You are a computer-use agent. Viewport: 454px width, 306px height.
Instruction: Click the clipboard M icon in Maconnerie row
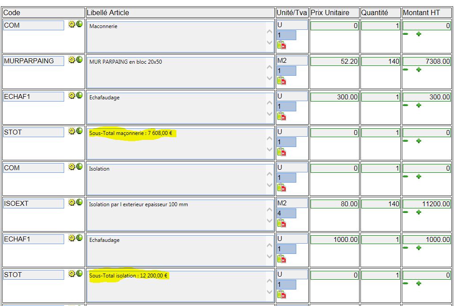coord(281,45)
